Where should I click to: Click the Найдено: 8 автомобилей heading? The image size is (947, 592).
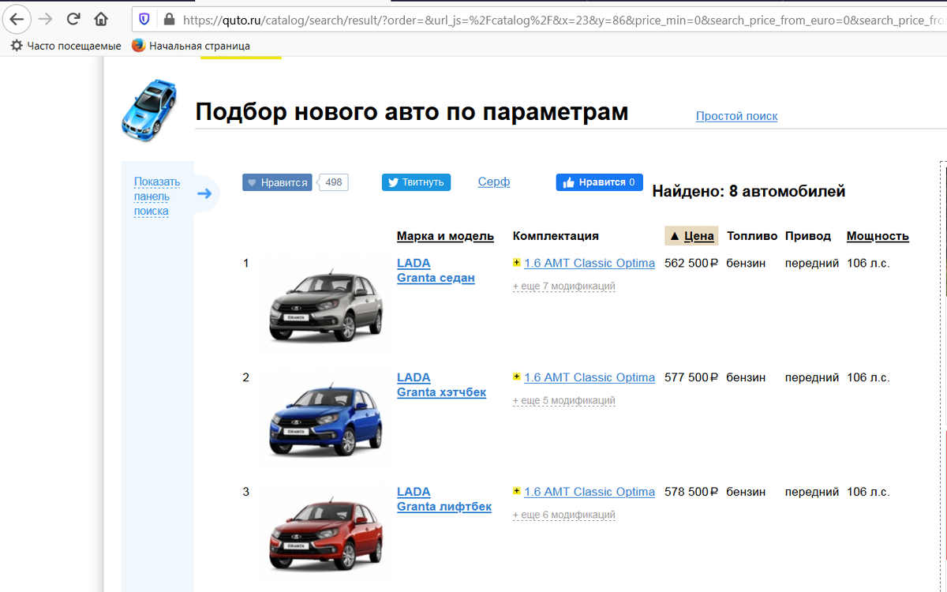[x=749, y=191]
